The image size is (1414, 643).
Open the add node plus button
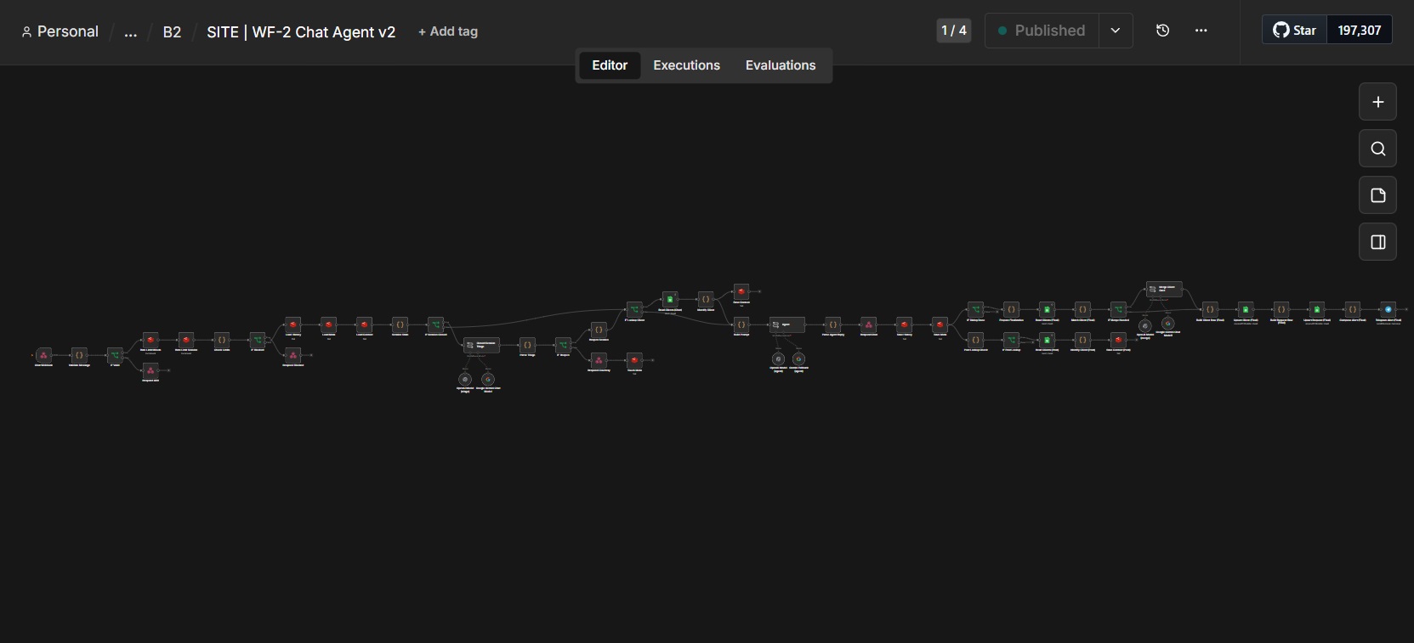[x=1377, y=102]
